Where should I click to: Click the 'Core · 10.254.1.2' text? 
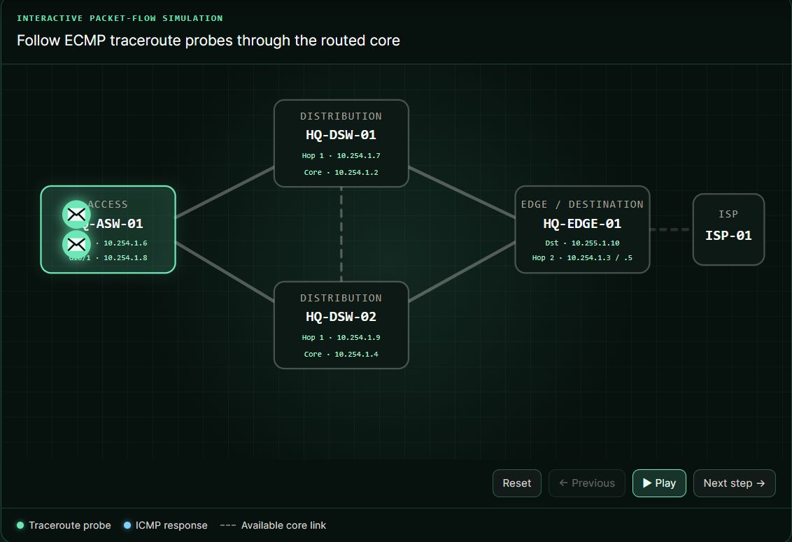click(x=341, y=172)
